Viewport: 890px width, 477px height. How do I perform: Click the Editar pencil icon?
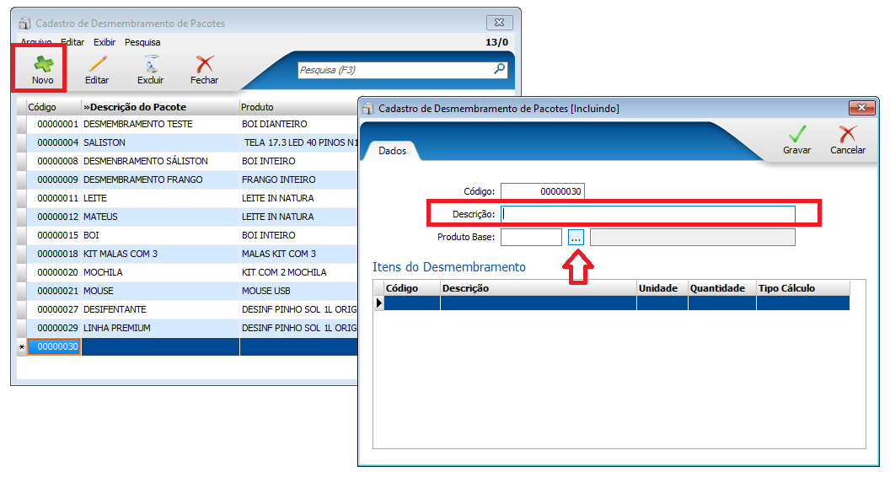pyautogui.click(x=98, y=63)
